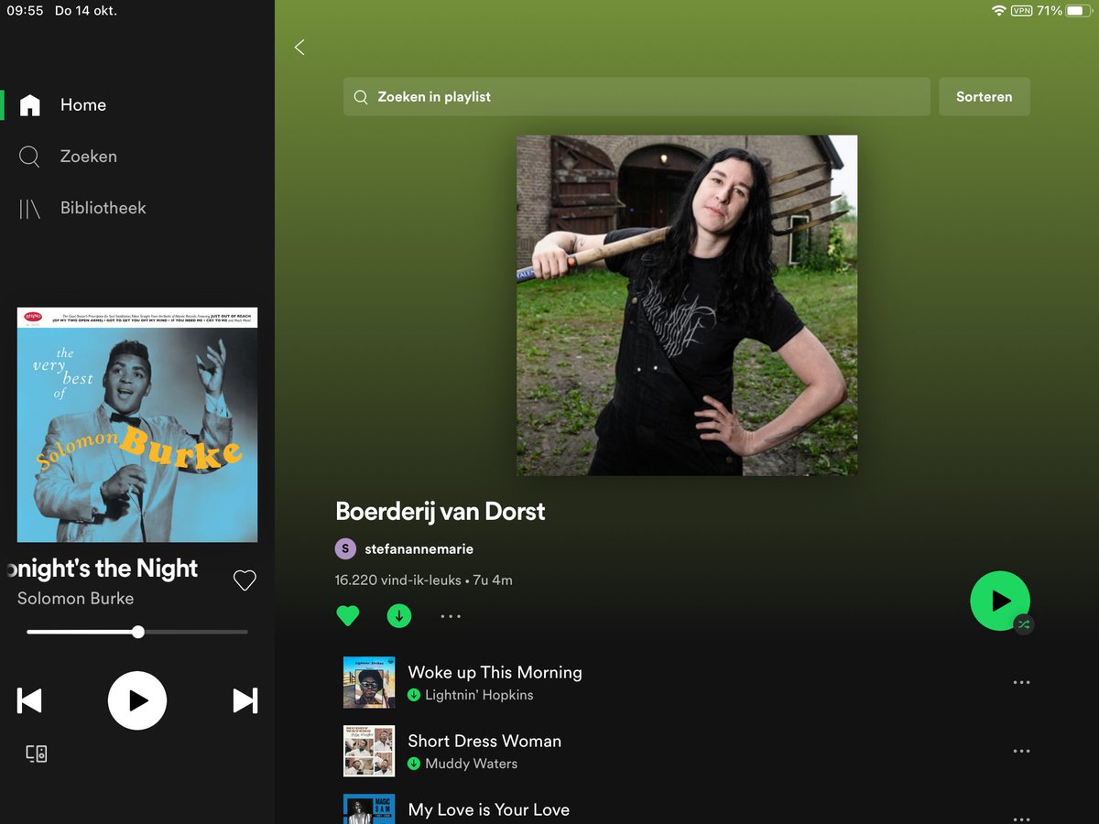1099x824 pixels.
Task: Resume playback with the white play button
Action: pos(137,700)
